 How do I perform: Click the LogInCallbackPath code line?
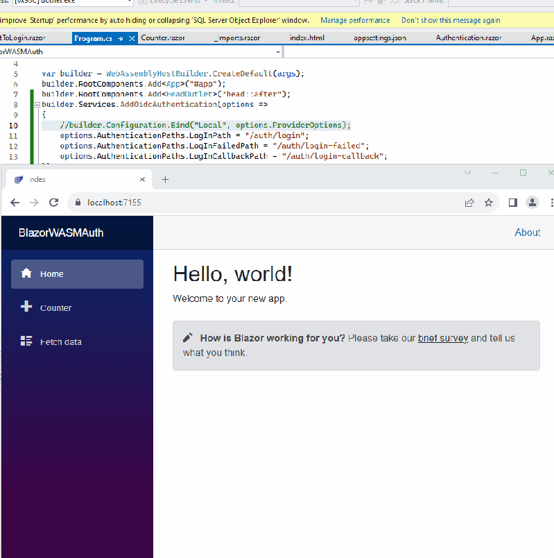(224, 156)
